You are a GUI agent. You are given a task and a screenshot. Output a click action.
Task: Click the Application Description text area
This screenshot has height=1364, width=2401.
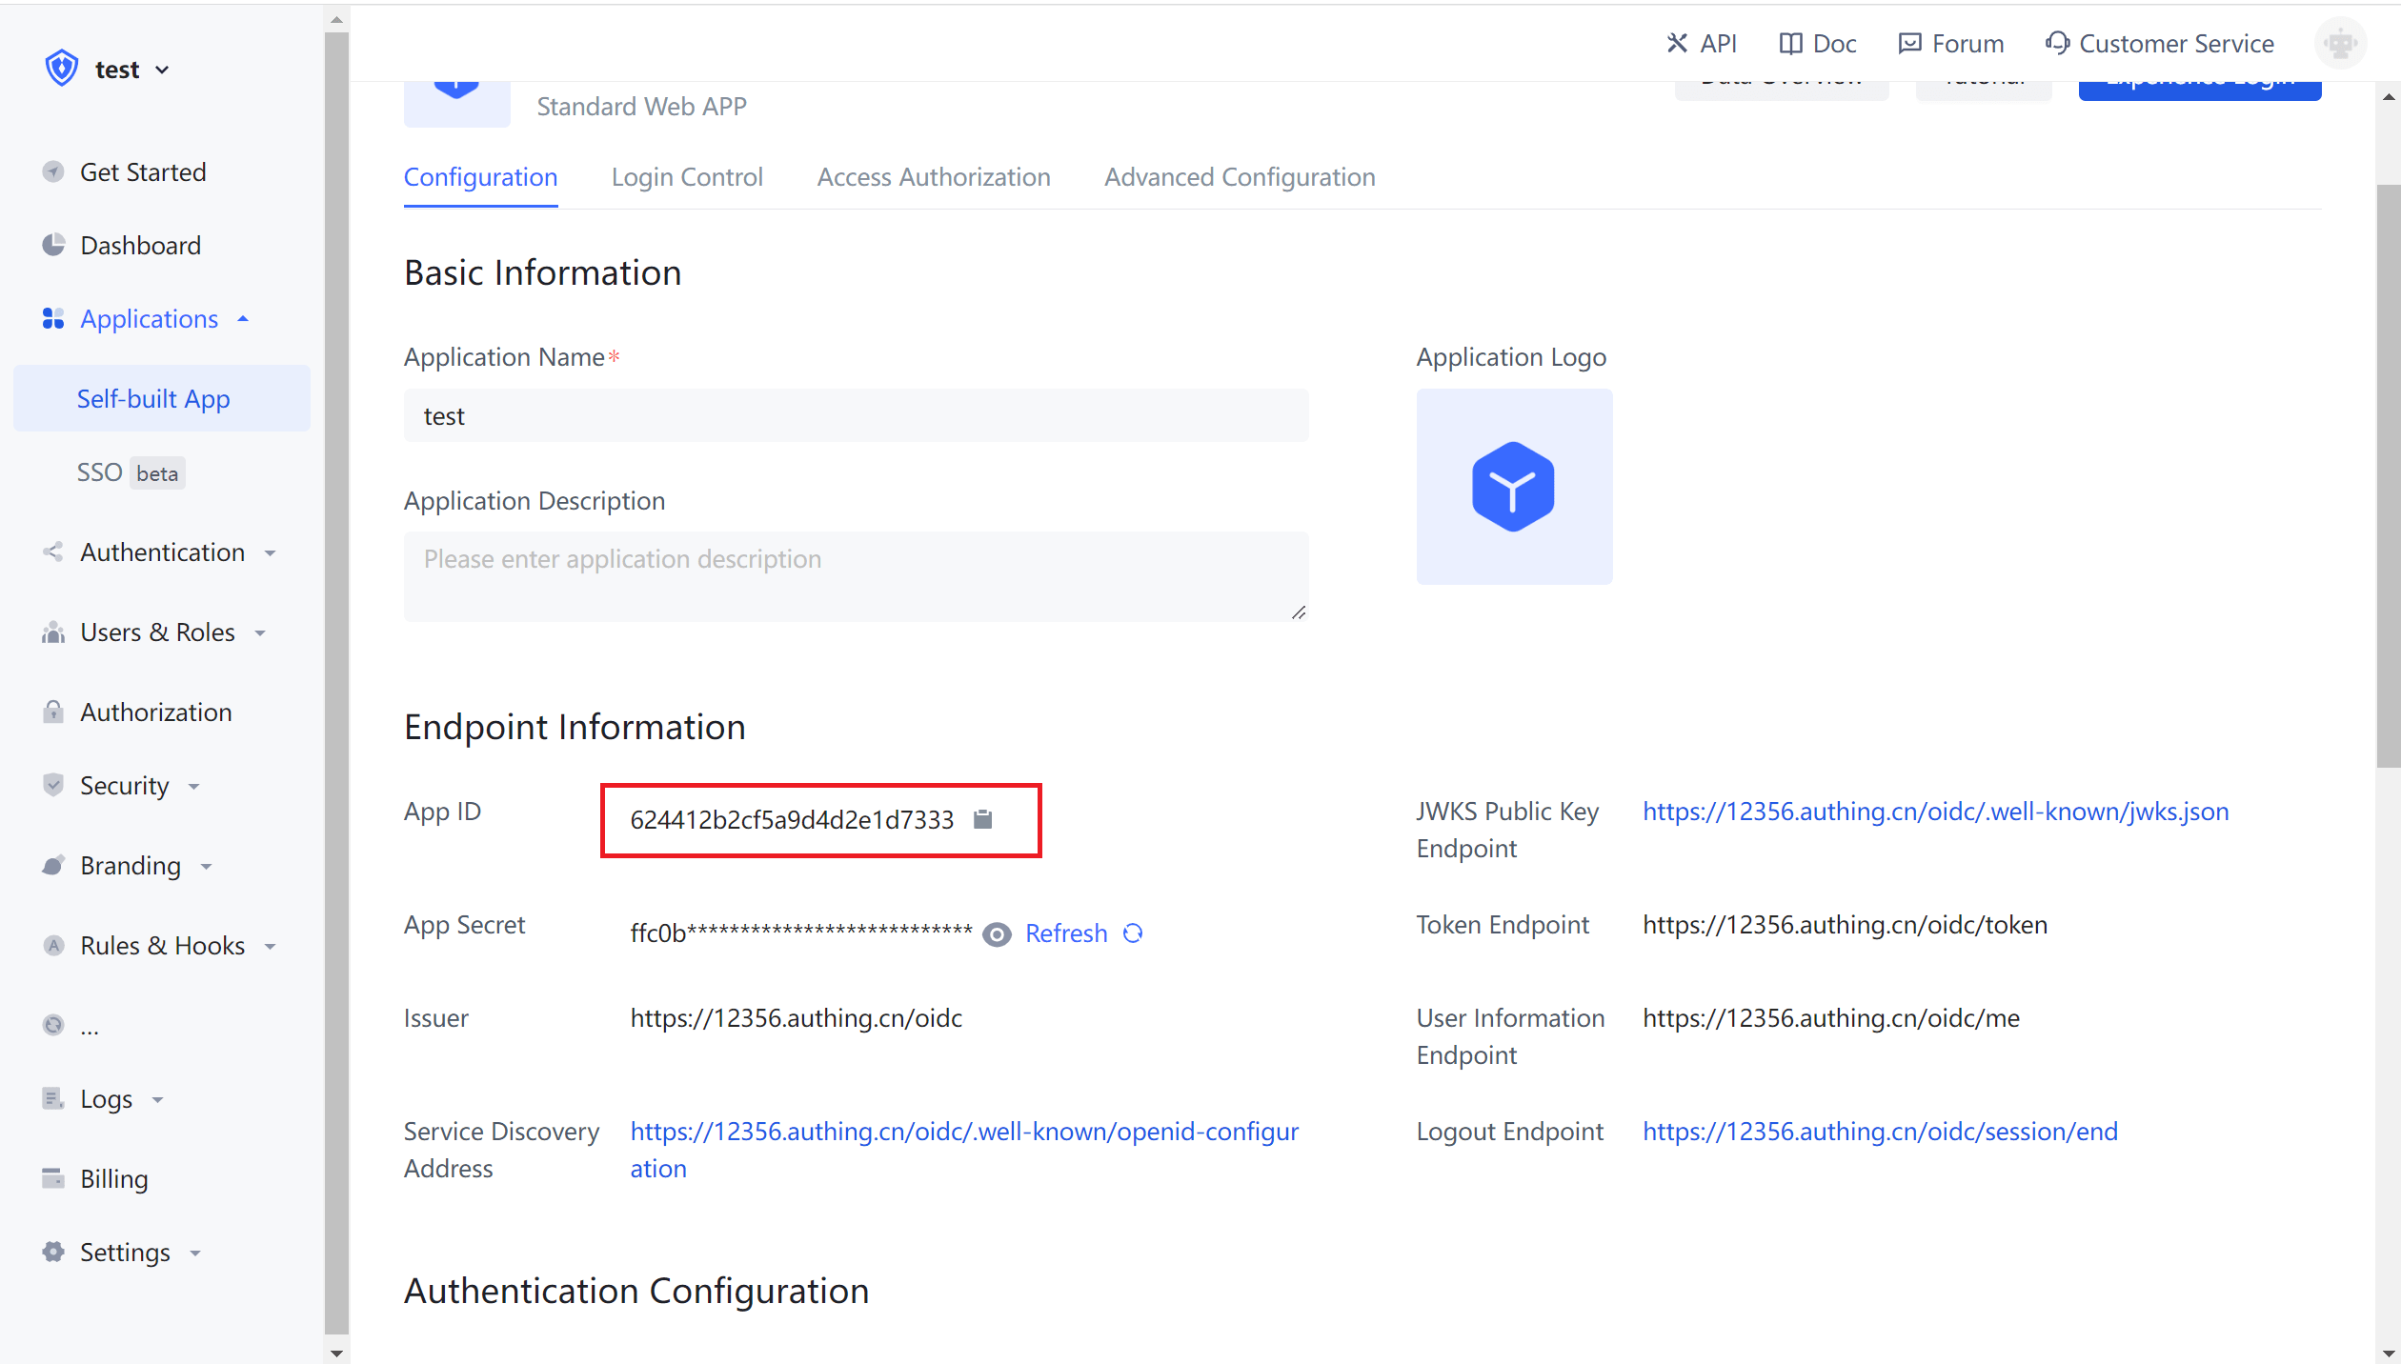[856, 576]
